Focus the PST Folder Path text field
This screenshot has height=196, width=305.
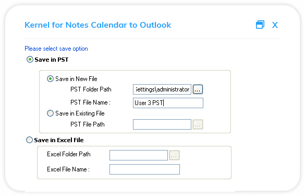coord(162,89)
